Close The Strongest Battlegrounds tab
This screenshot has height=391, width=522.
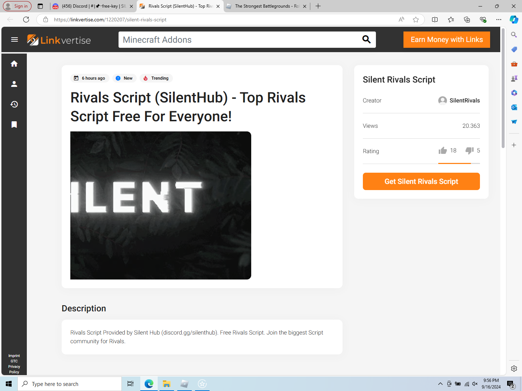pos(304,6)
